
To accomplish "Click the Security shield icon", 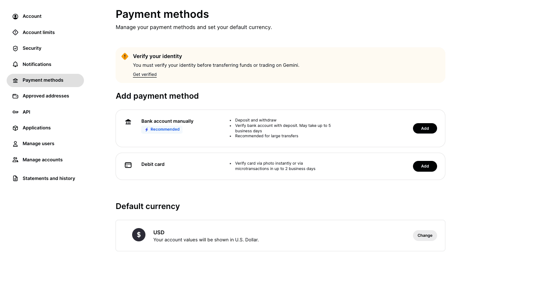I will 15,49.
